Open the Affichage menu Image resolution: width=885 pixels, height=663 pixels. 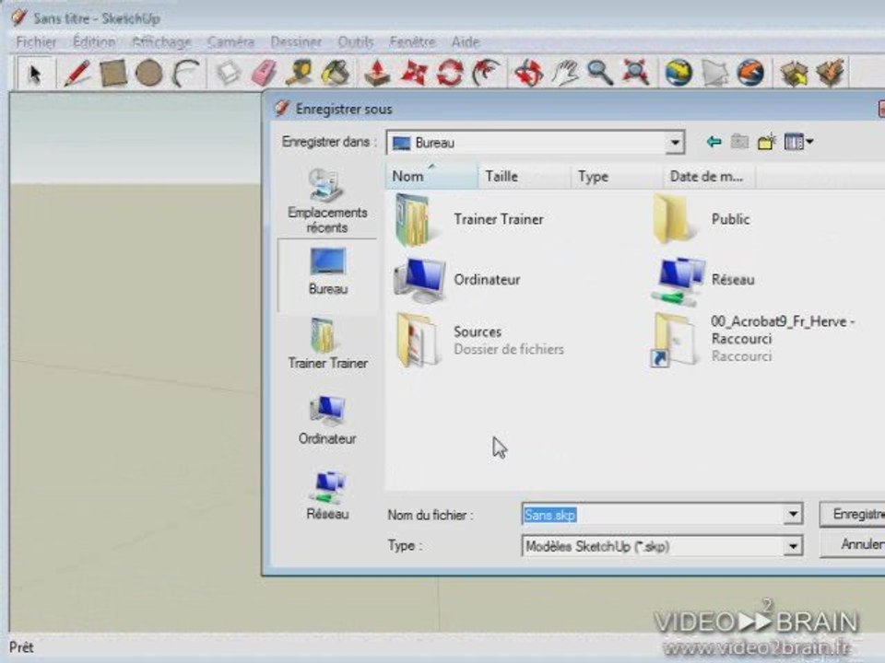161,41
